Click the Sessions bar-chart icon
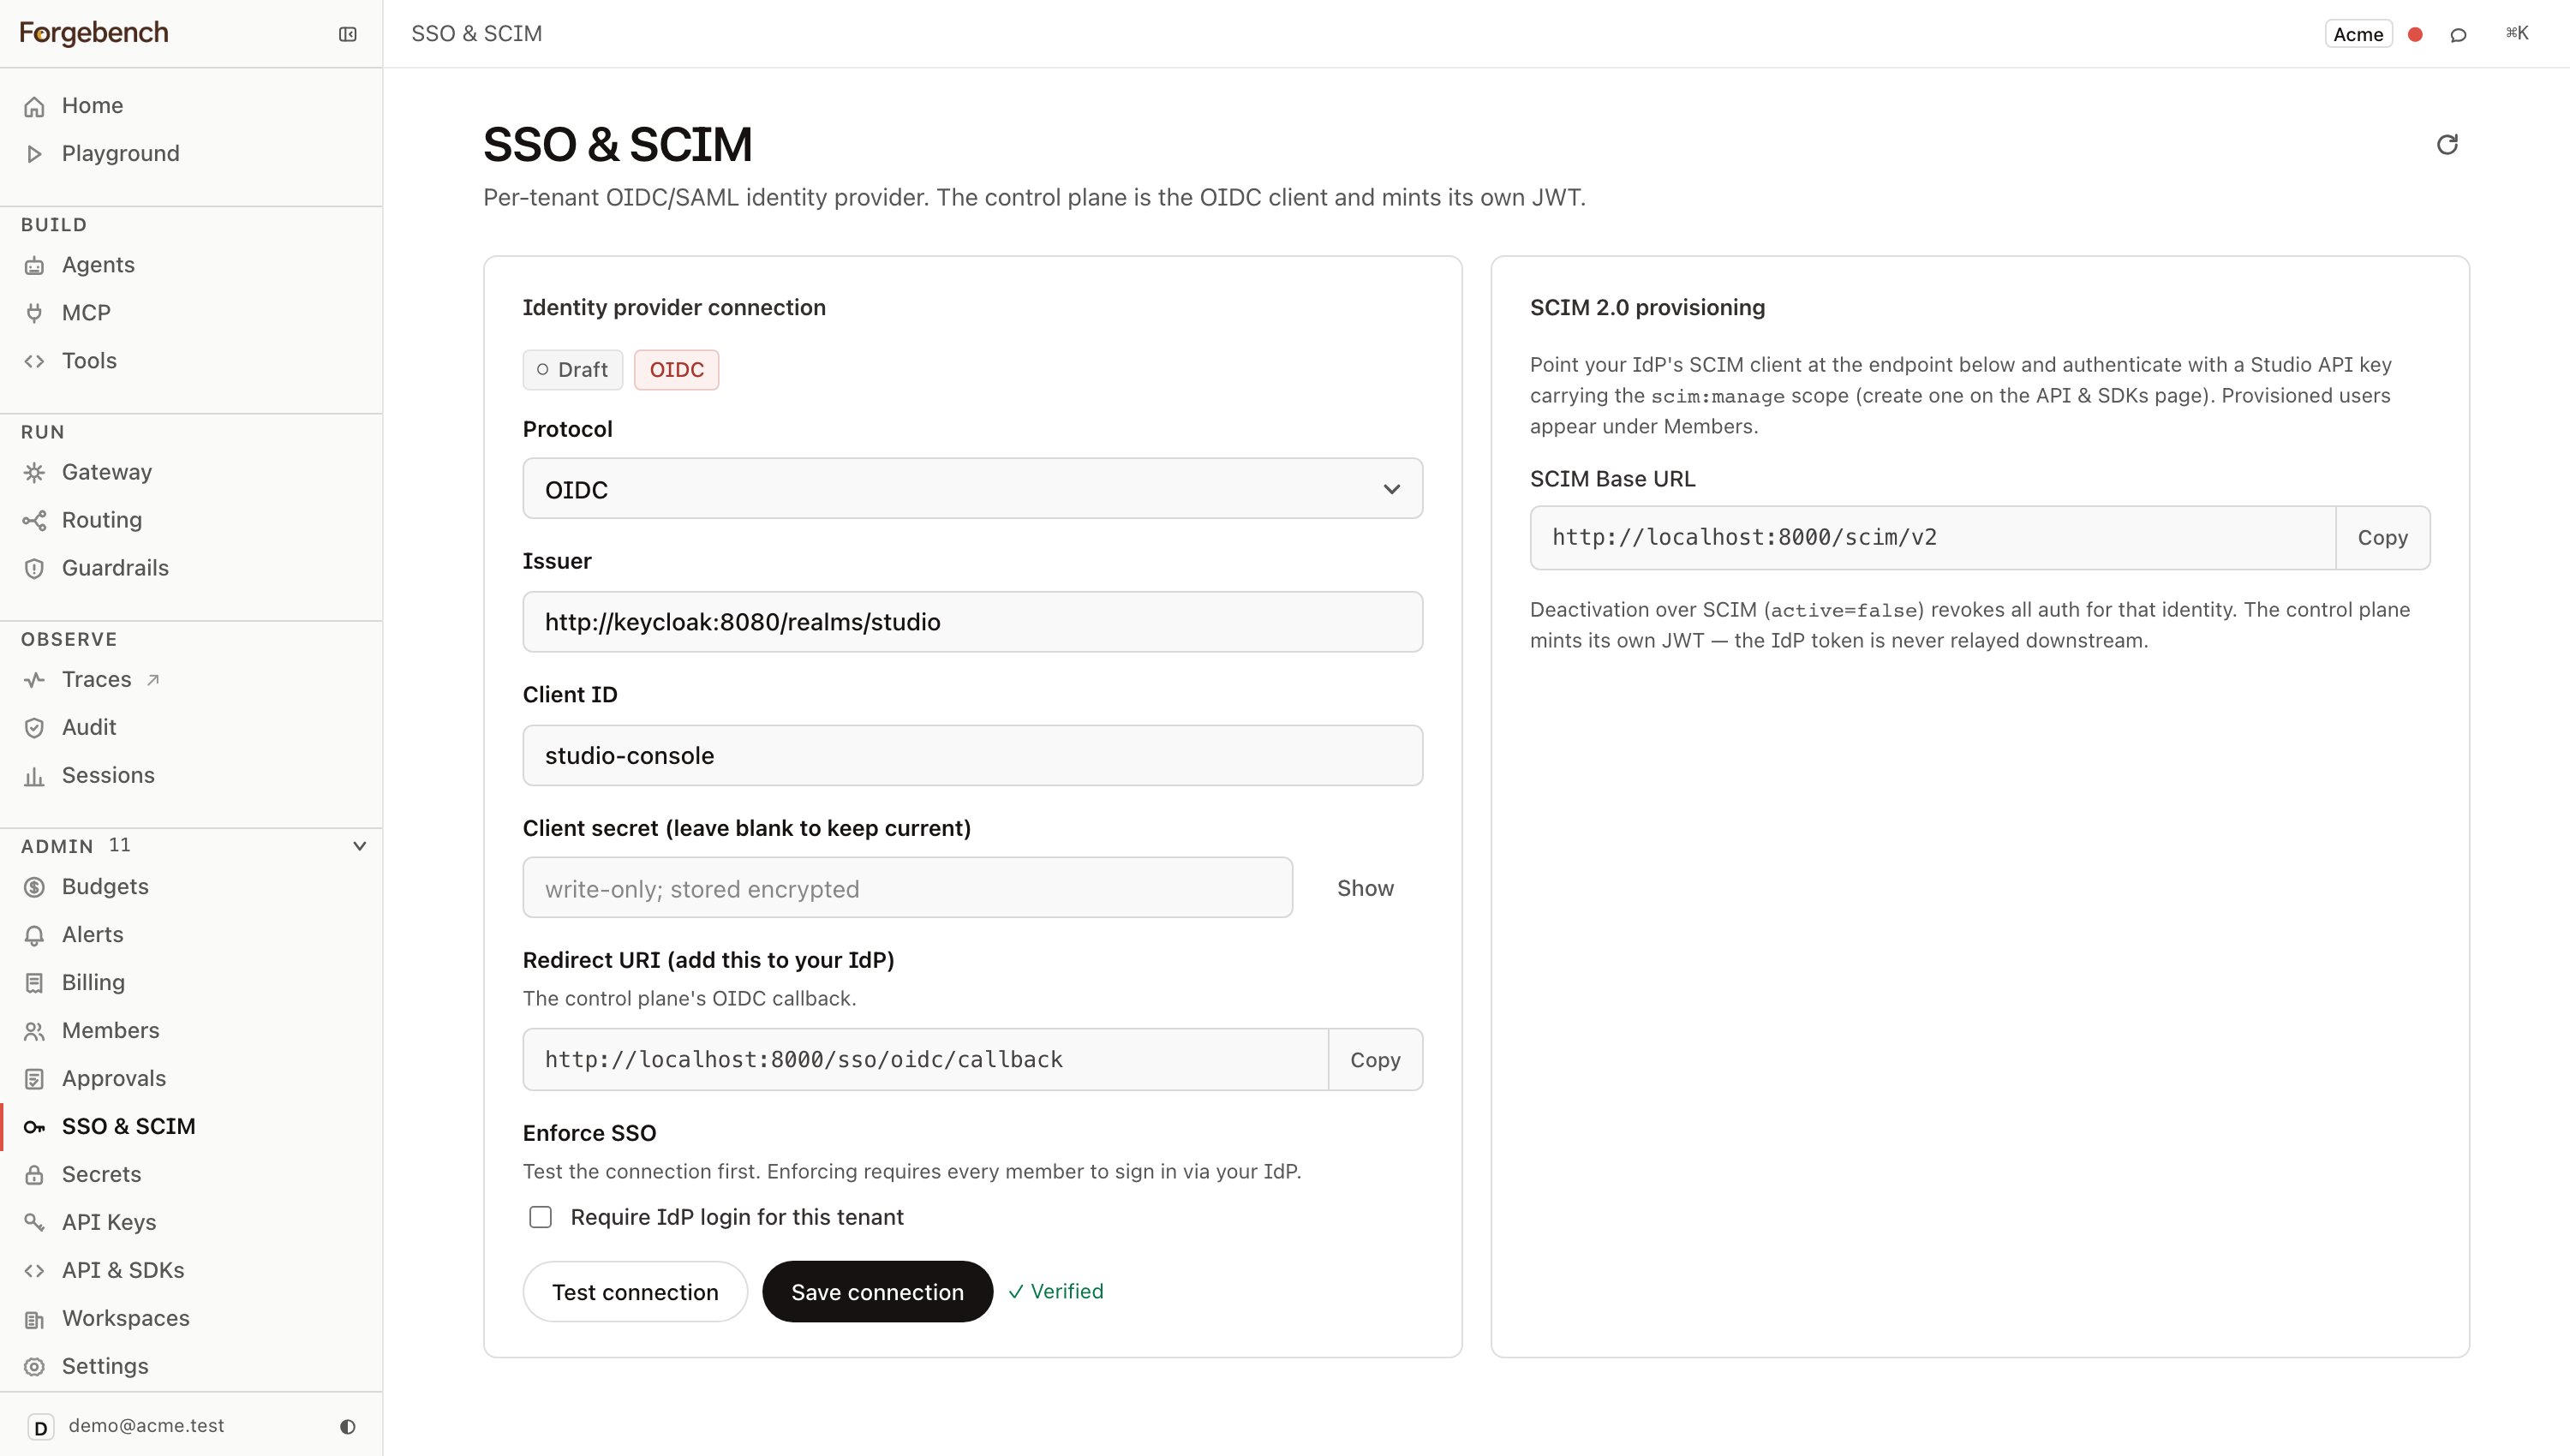Screen dimensions: 2570x1456 coord(34,776)
